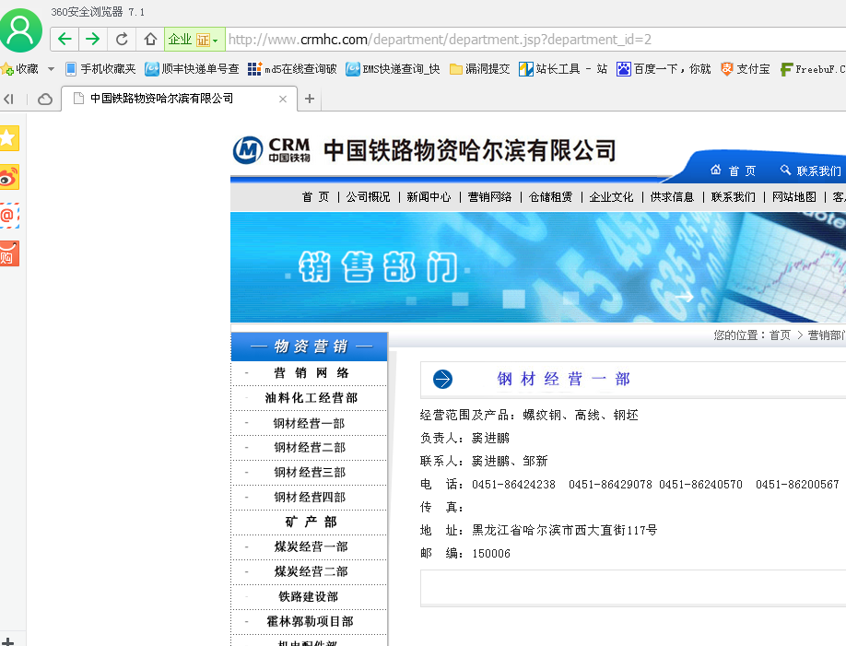Select 网站地图 in the navigation menu
846x646 pixels.
[794, 197]
